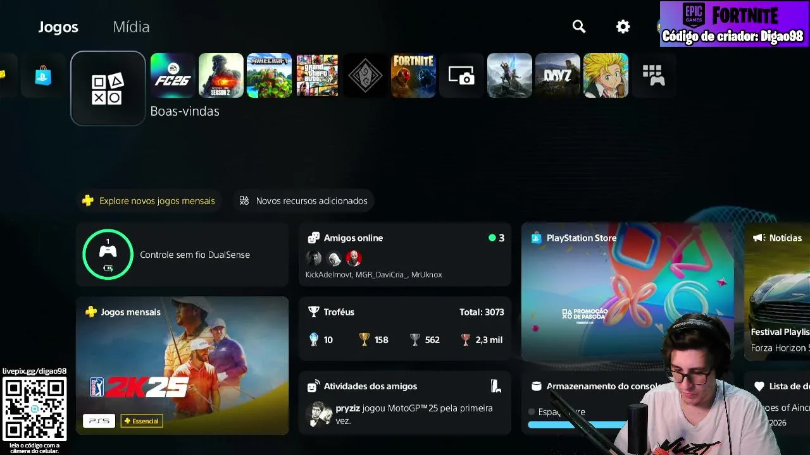810x455 pixels.
Task: Open the PlayStation Store promo card
Action: pos(628,291)
